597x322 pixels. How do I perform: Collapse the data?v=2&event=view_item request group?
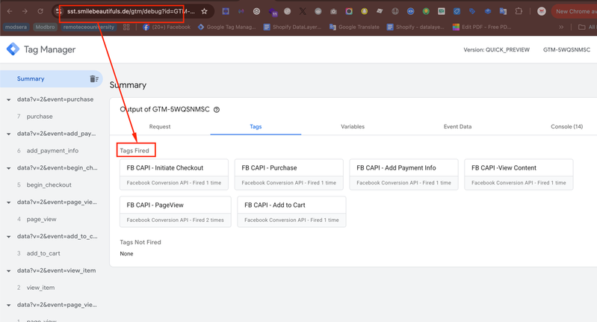8,271
